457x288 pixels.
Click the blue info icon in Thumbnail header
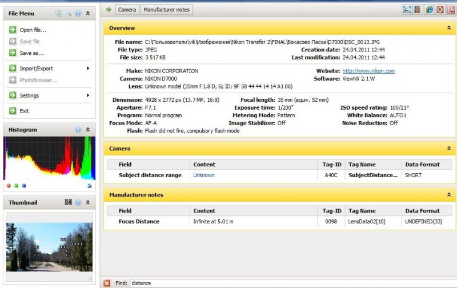[78, 202]
